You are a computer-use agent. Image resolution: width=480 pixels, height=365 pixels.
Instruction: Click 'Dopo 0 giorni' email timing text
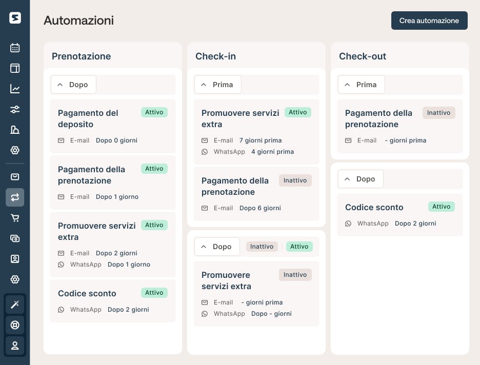click(x=116, y=140)
